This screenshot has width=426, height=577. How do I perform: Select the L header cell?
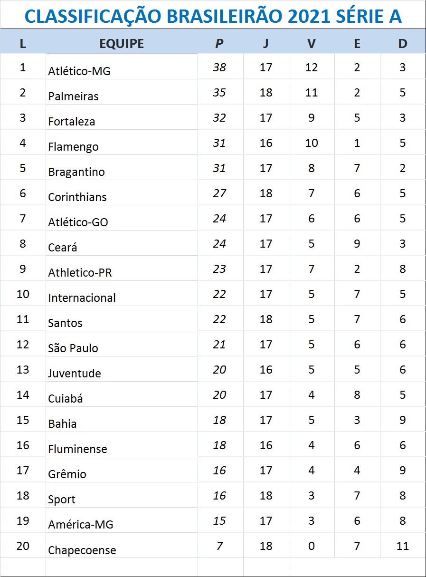23,44
